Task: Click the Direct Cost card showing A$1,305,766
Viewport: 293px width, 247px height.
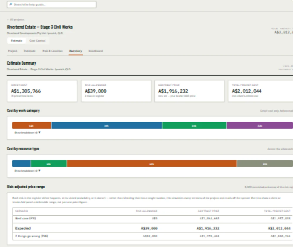Action: click(42, 91)
